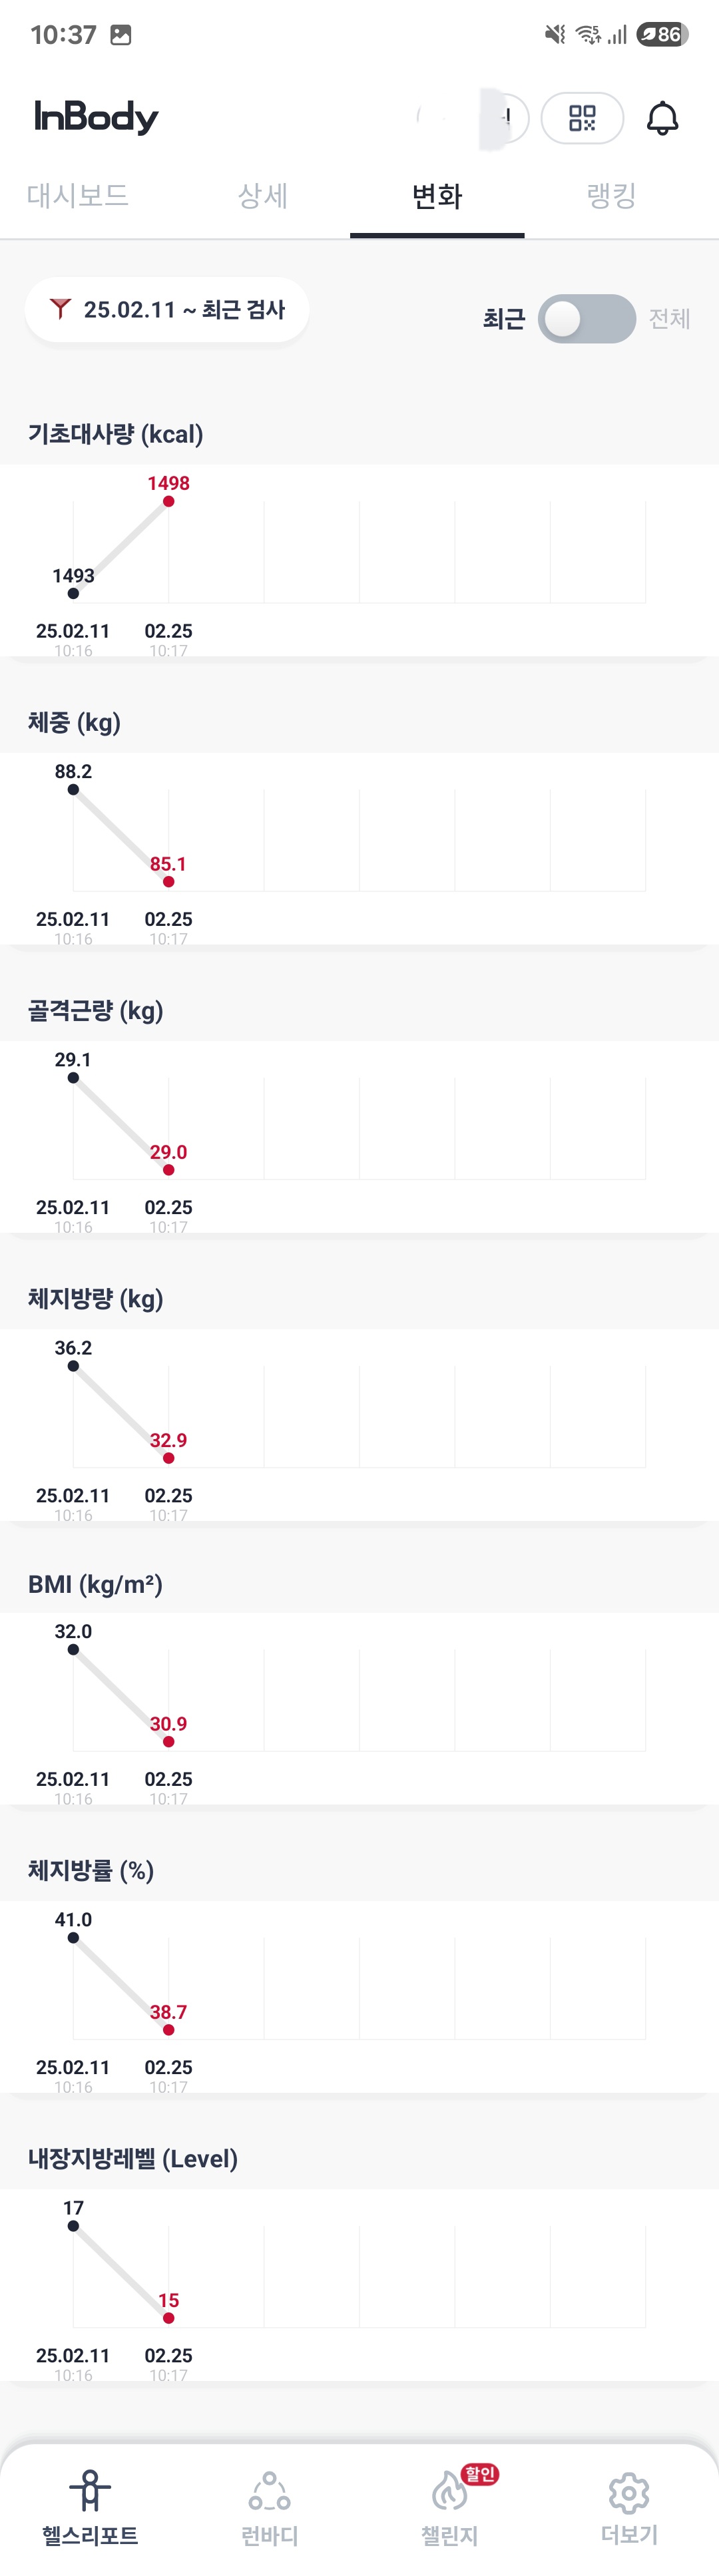Tap the blurred profile button near the QR icon
Viewport: 719px width, 2576px height.
(472, 118)
